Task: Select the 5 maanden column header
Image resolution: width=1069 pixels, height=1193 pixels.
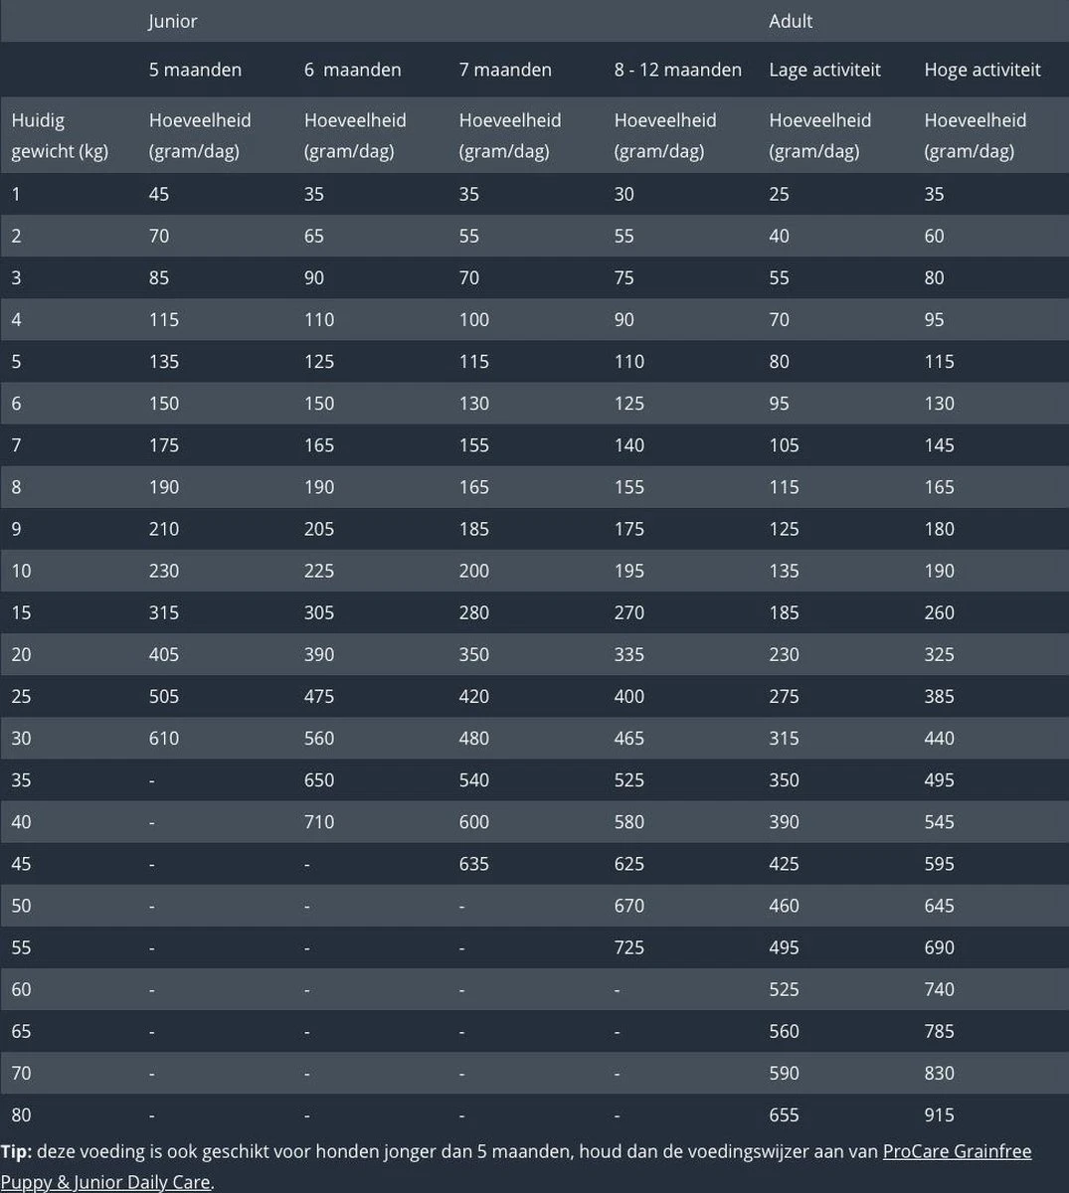Action: (195, 70)
